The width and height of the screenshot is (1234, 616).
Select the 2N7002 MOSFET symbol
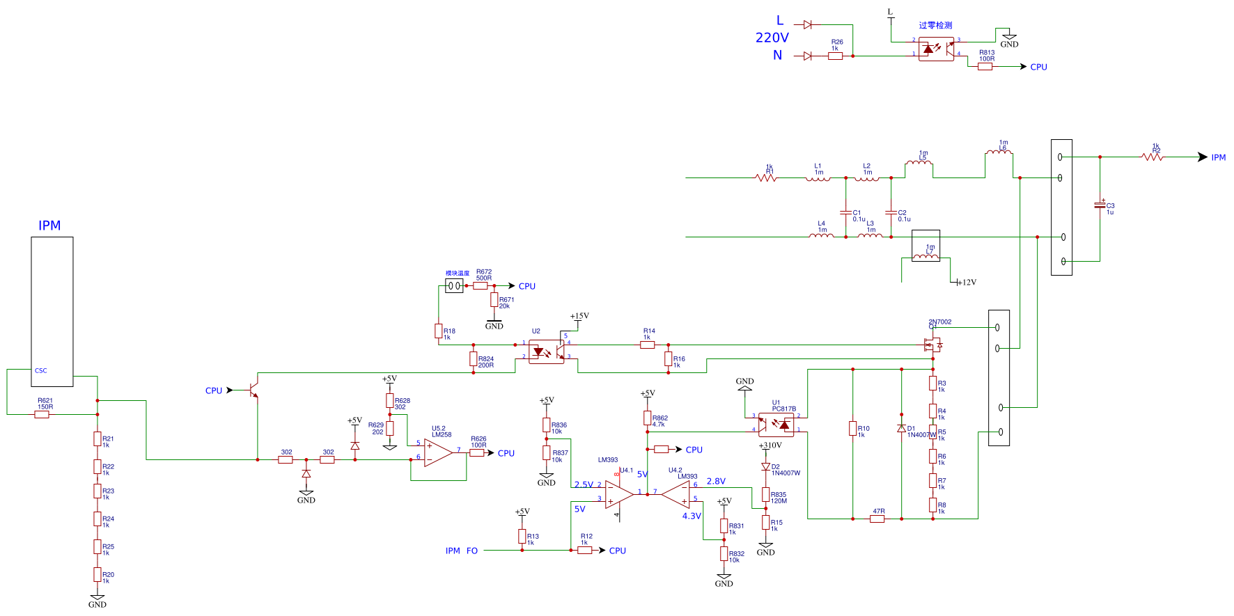pos(932,345)
